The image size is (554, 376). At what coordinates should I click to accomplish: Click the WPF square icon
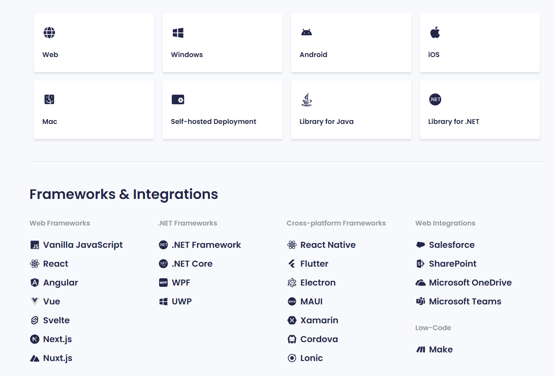coord(163,283)
